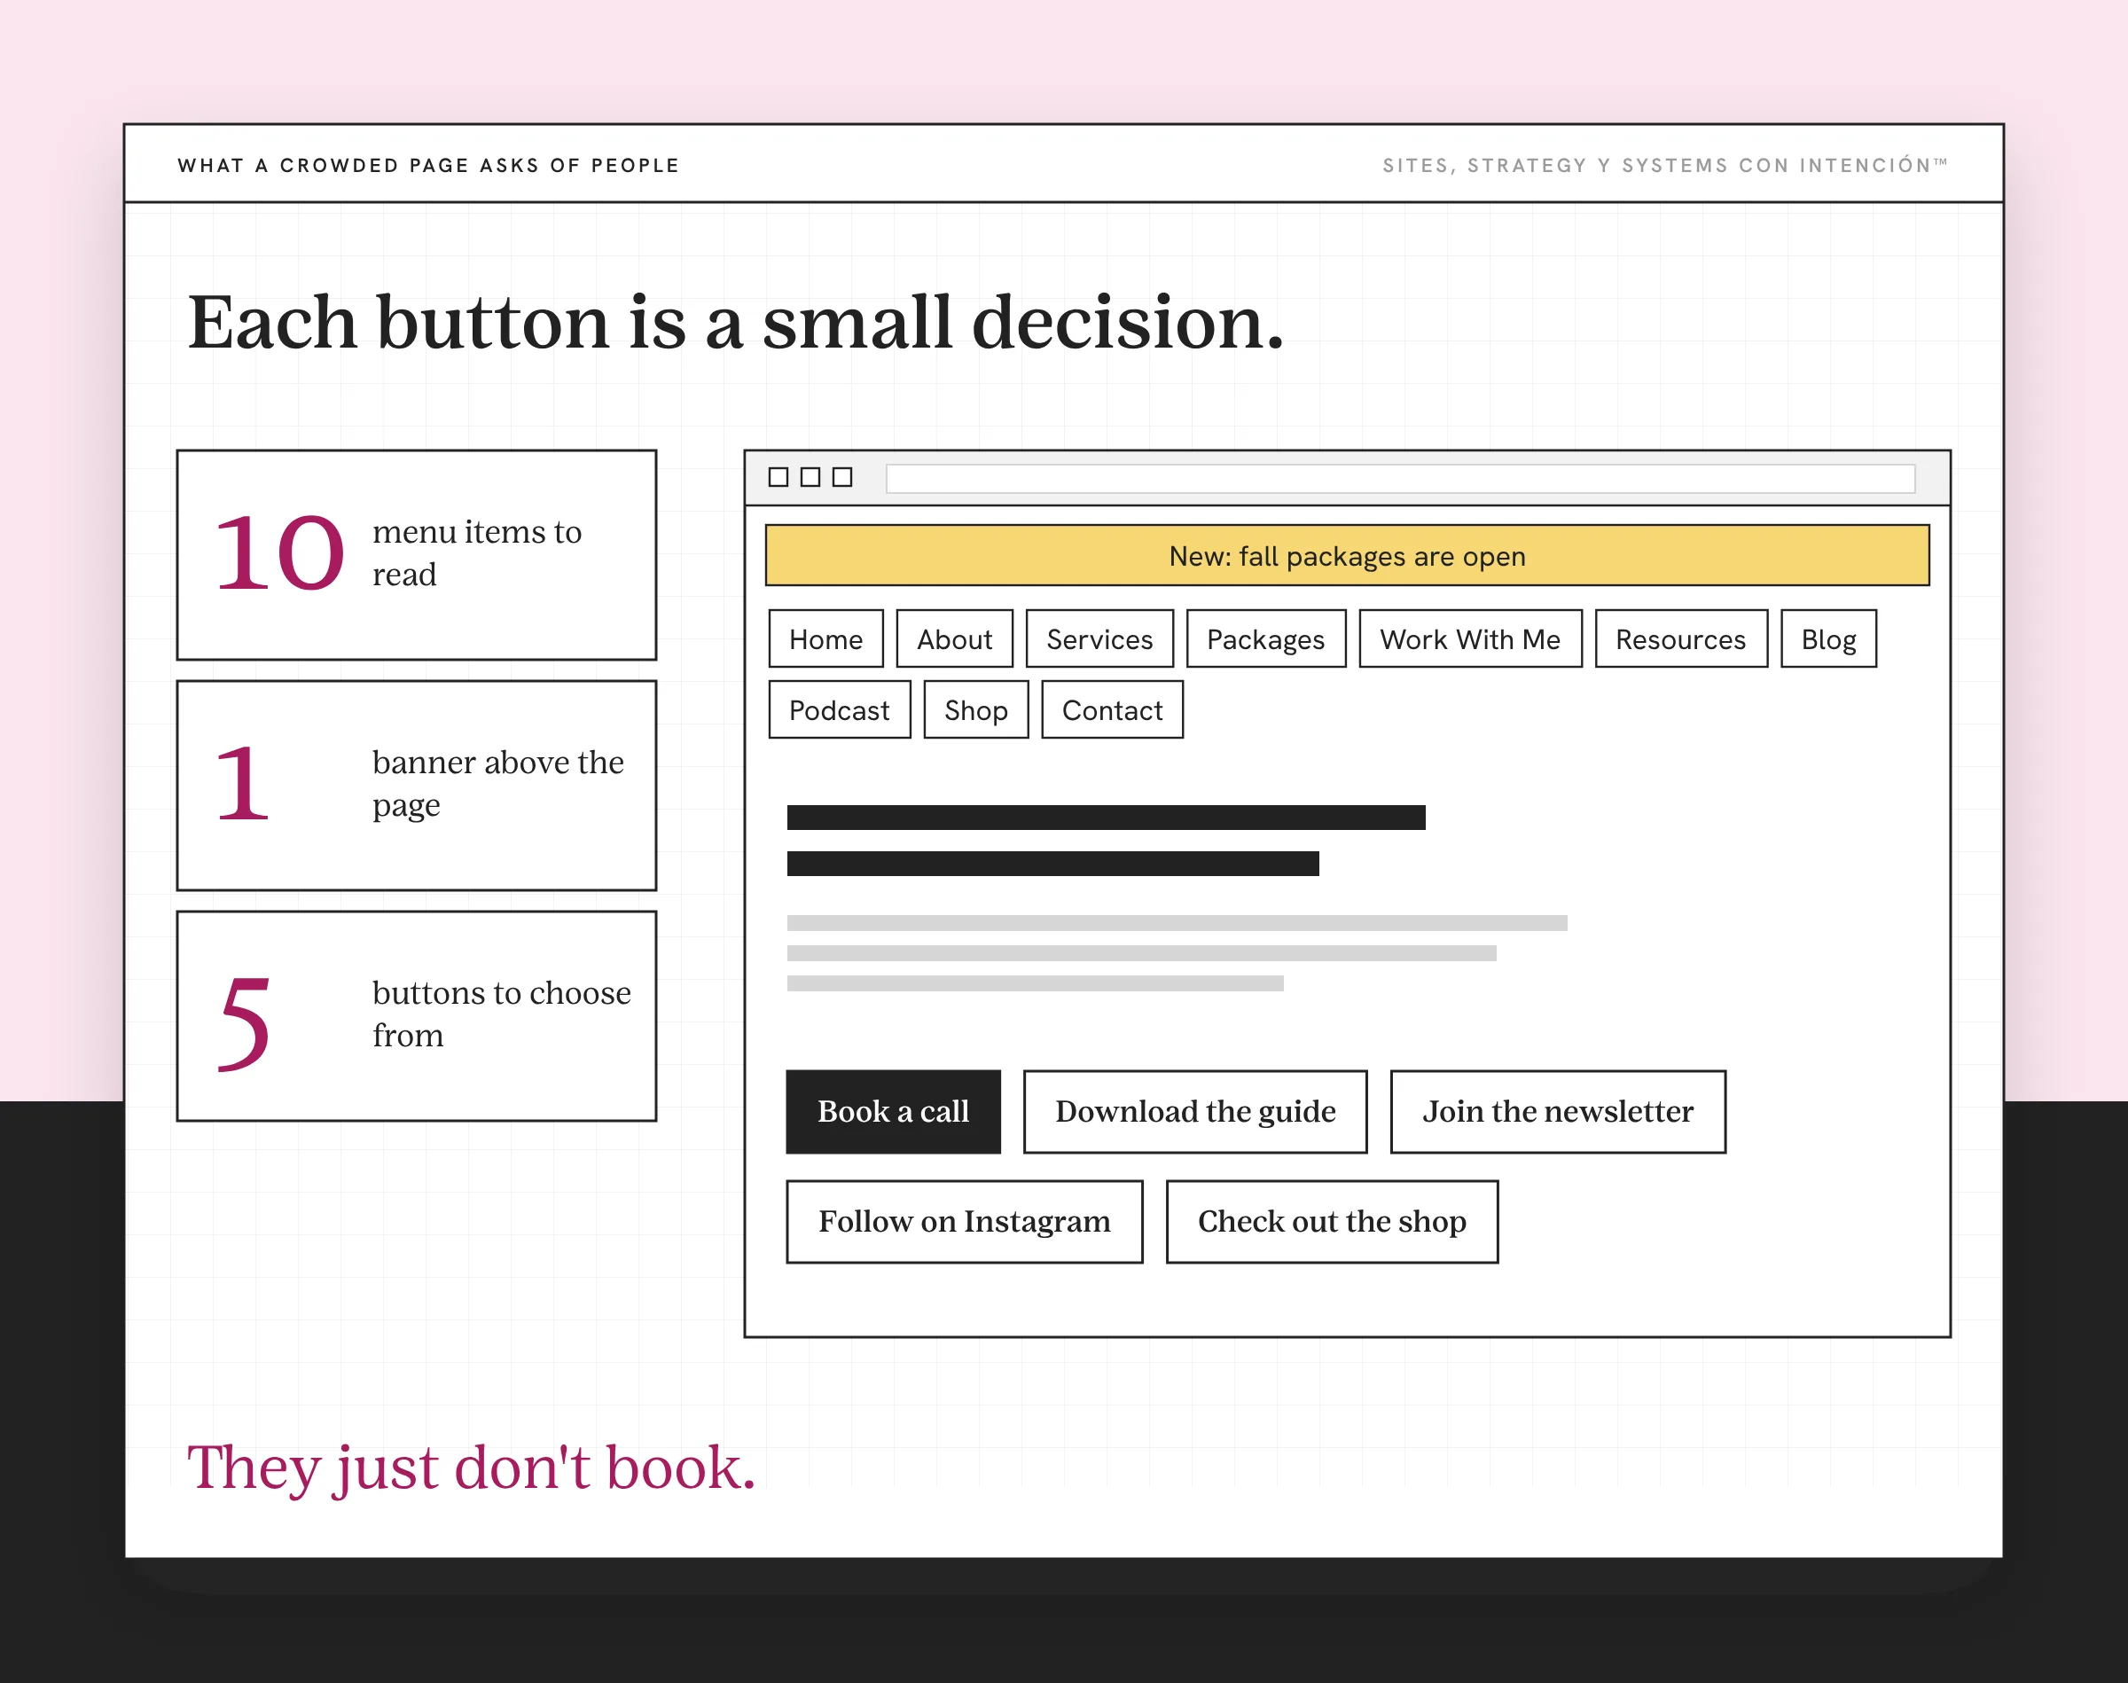The height and width of the screenshot is (1683, 2128).
Task: Click the second browser window square
Action: (810, 478)
